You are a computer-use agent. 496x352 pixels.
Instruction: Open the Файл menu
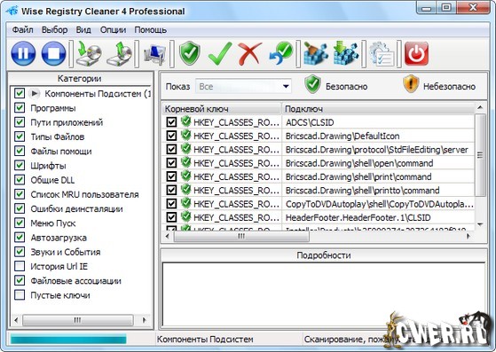tap(22, 30)
